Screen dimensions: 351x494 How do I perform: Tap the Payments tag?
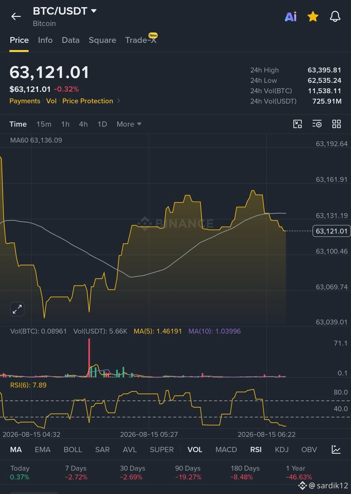(25, 101)
